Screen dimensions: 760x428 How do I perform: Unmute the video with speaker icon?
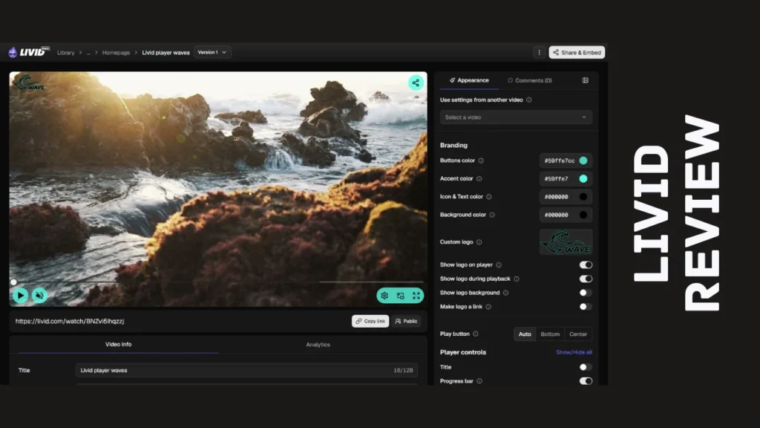point(40,295)
